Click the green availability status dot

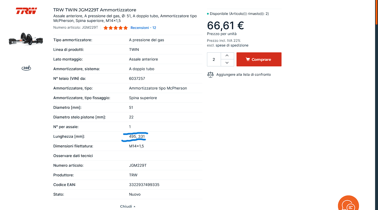pos(208,14)
